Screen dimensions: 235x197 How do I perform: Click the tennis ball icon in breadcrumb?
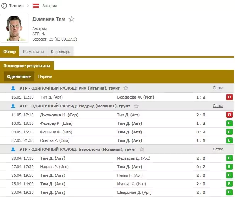(4, 6)
